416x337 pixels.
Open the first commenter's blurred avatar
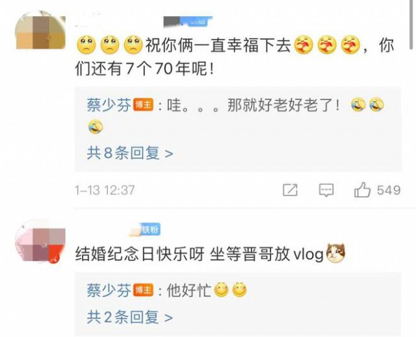coord(40,31)
